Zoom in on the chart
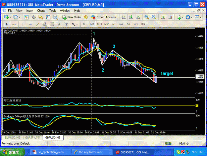Viewport: 207px width, 156px height. point(146,17)
